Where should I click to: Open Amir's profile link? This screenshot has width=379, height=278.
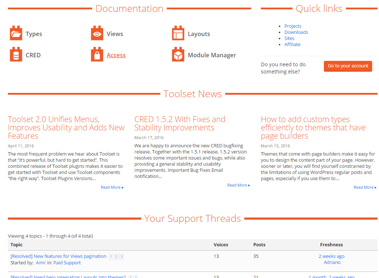[41, 263]
